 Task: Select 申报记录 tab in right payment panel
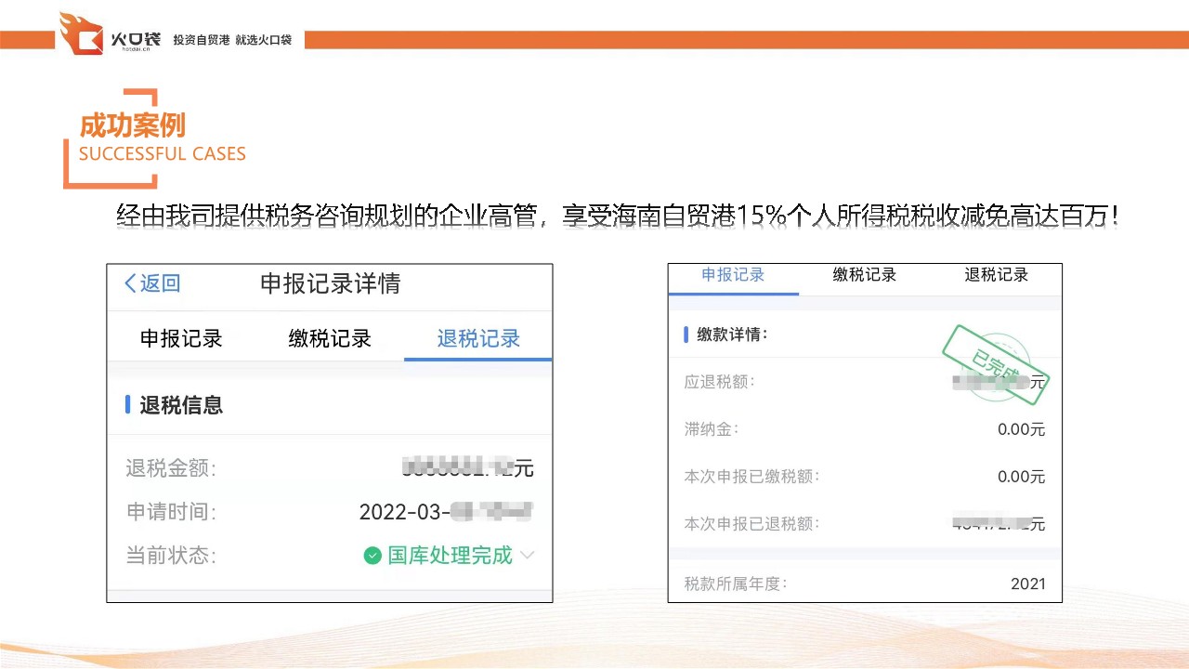click(733, 275)
